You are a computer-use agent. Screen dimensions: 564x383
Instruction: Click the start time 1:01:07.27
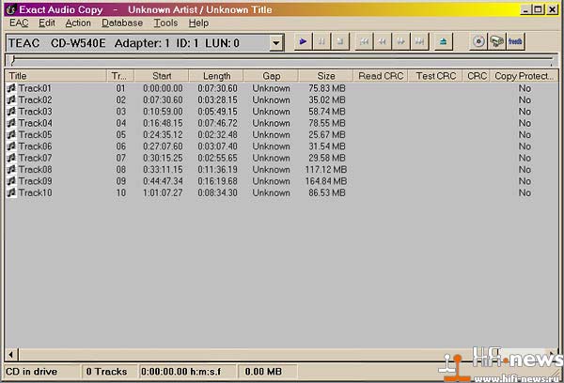pos(163,192)
